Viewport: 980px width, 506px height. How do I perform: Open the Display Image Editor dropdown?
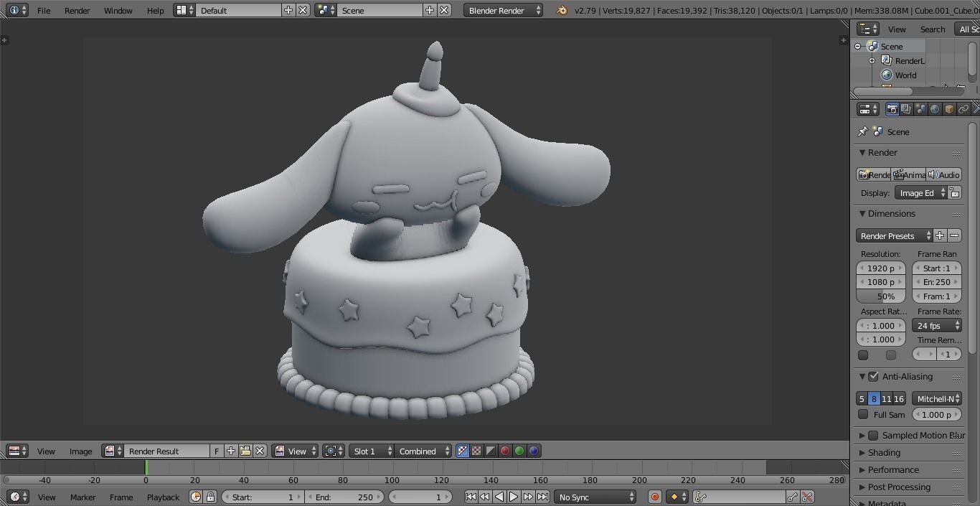pos(921,193)
